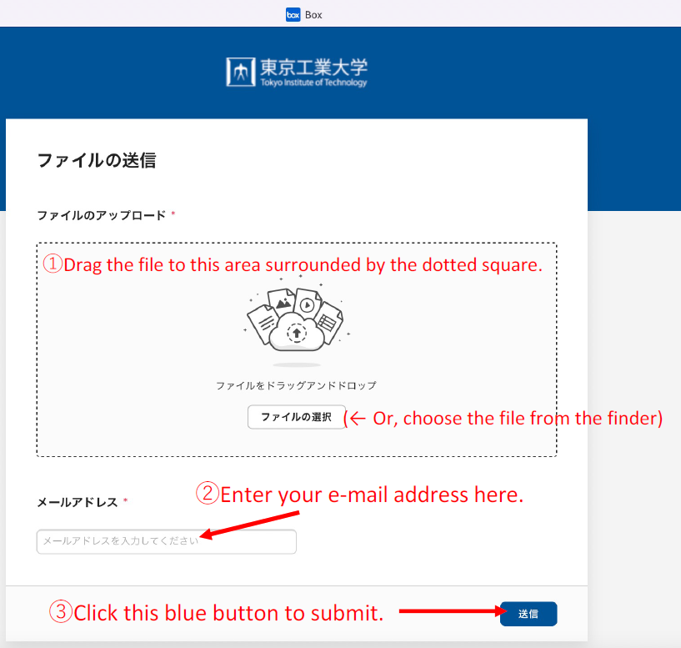Click the picture file icon in illustration

point(283,301)
